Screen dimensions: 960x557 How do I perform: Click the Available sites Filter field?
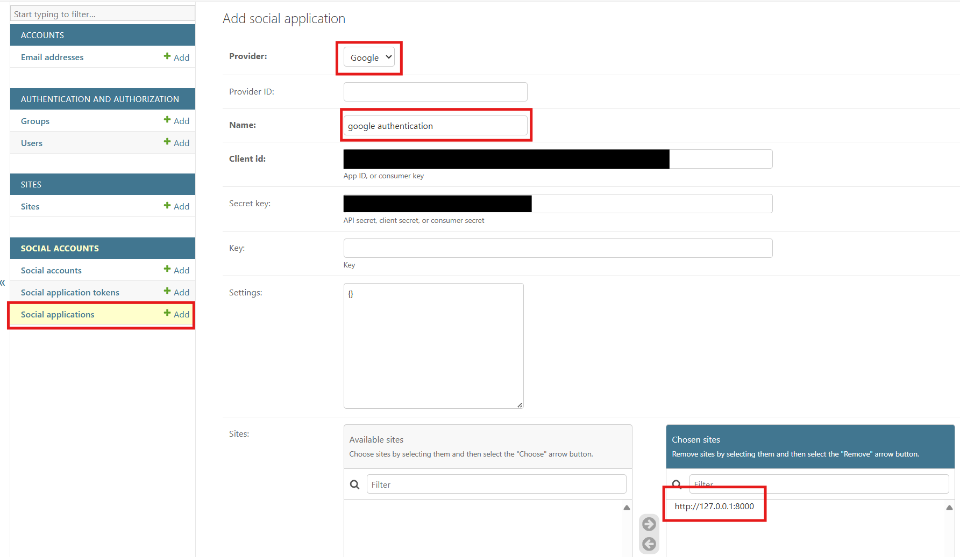496,484
